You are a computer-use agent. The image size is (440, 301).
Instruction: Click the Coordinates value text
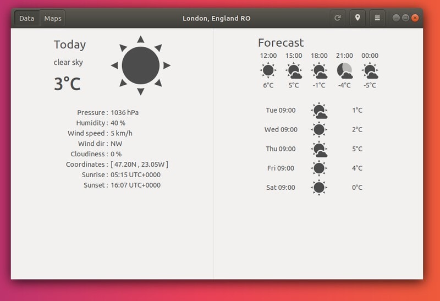(139, 165)
